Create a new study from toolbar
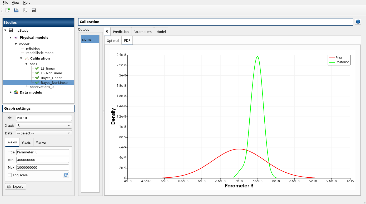 pos(8,10)
